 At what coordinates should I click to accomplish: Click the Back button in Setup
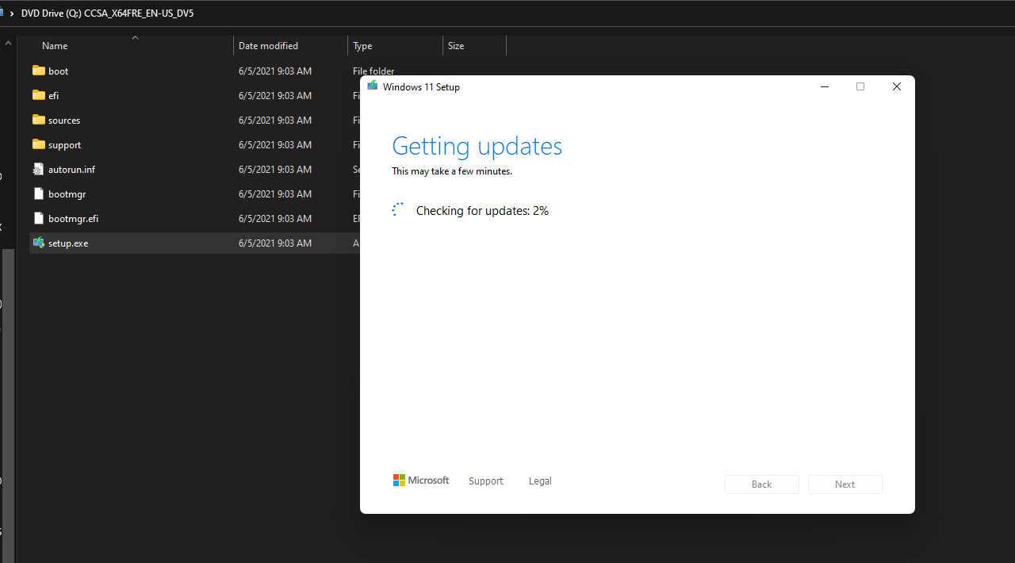pyautogui.click(x=761, y=484)
